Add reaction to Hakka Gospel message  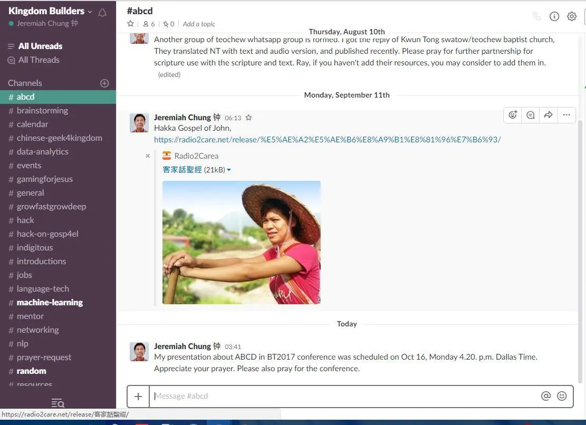pos(513,115)
